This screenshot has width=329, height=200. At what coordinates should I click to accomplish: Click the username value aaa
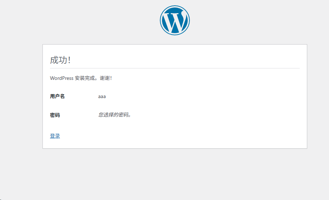102,96
